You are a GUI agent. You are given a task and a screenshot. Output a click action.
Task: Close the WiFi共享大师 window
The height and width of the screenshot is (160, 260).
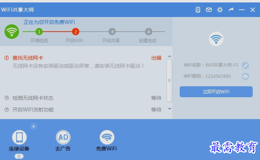point(253,10)
